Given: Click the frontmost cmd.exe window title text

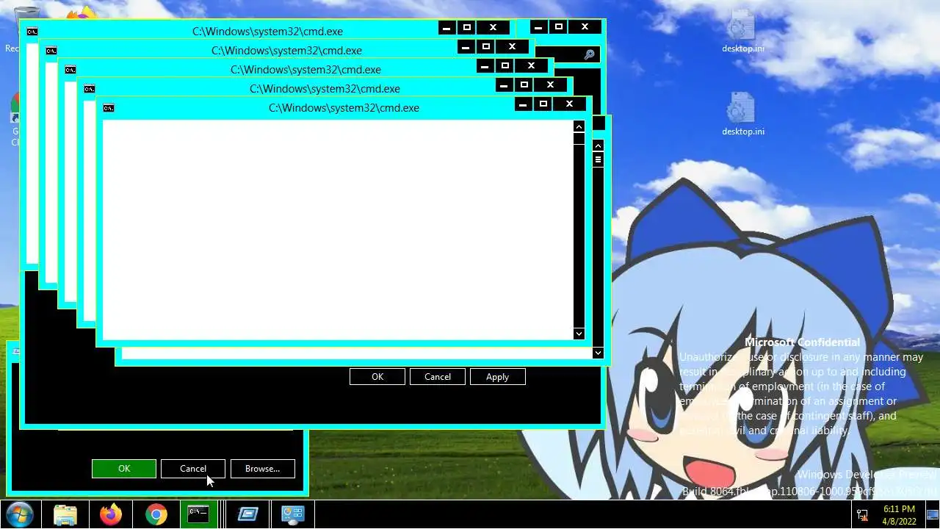Looking at the screenshot, I should (x=344, y=108).
